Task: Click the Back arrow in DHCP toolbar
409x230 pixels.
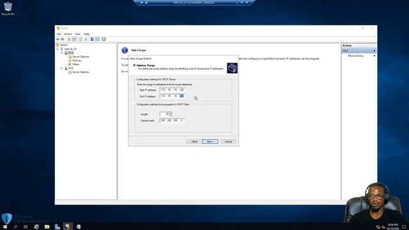Action: pos(58,39)
